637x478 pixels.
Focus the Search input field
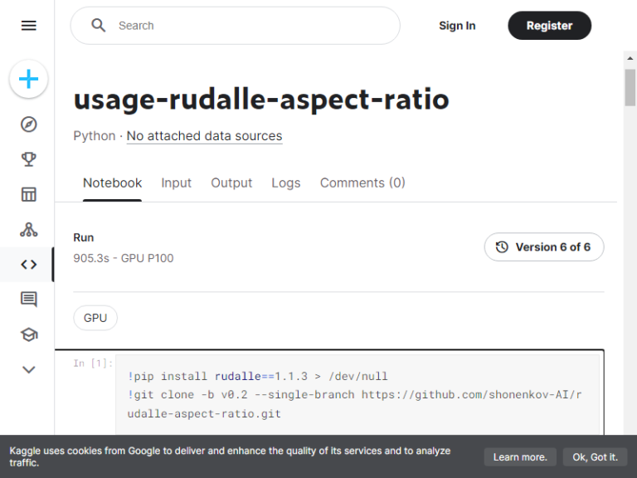click(x=236, y=26)
